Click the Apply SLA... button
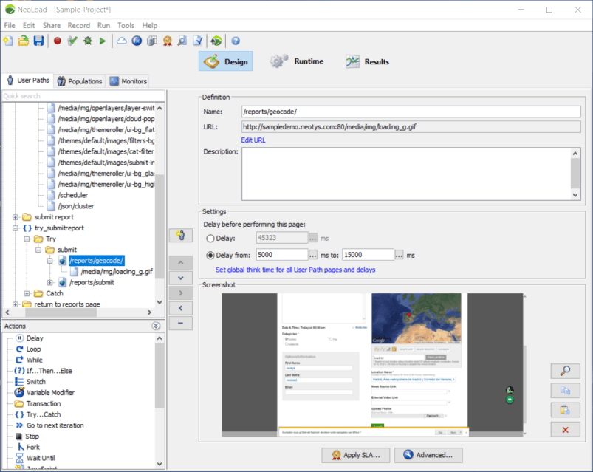The image size is (593, 472). (356, 455)
